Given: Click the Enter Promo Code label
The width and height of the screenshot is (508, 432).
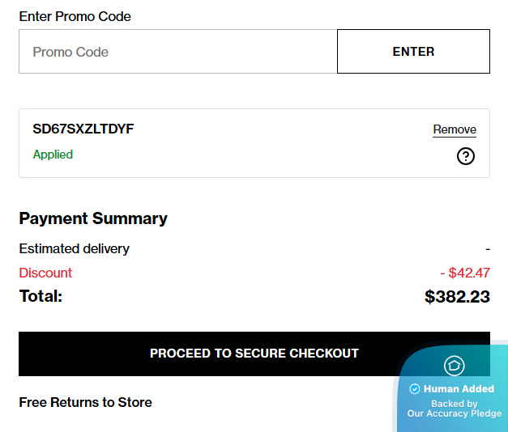Looking at the screenshot, I should tap(75, 16).
